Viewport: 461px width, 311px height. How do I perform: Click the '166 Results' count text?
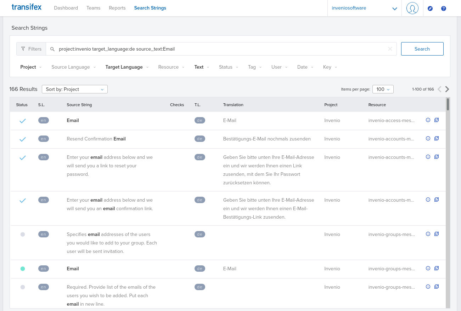pyautogui.click(x=23, y=89)
